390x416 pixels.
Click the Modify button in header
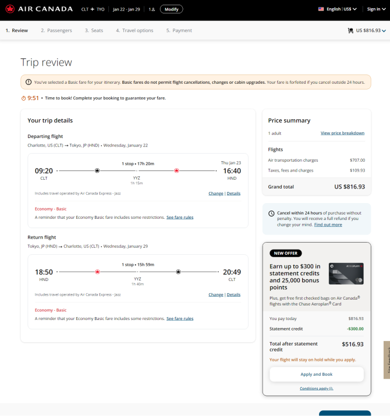[x=172, y=9]
